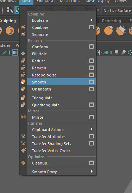
Task: Click the Separate icon in menu
Action: [x=23, y=34]
